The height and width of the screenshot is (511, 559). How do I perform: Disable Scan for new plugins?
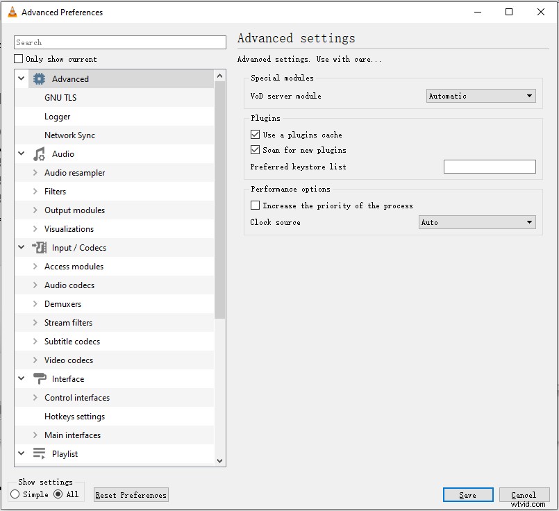tap(255, 149)
